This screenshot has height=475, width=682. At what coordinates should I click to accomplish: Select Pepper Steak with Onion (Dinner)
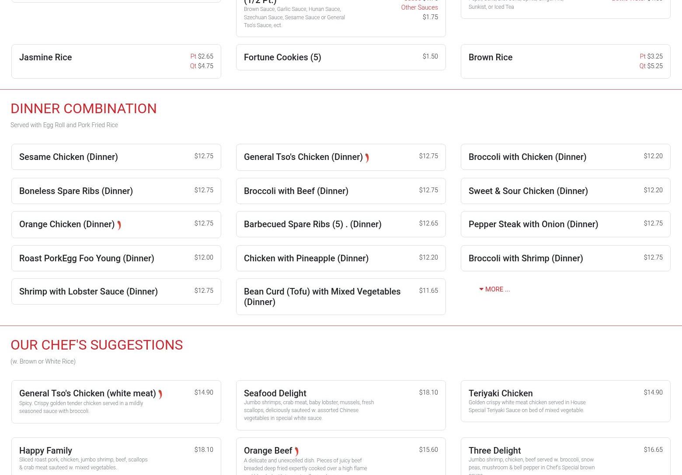click(533, 224)
